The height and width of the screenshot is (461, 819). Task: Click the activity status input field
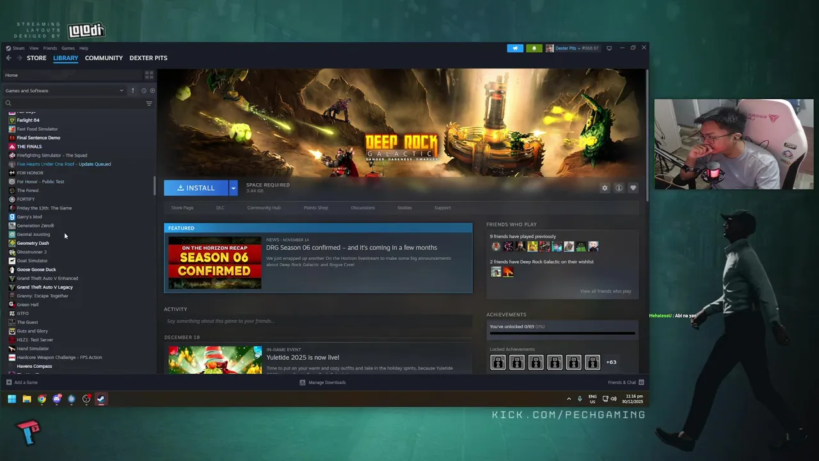pyautogui.click(x=318, y=321)
